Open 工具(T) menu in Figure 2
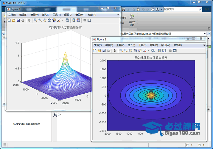 (142, 45)
